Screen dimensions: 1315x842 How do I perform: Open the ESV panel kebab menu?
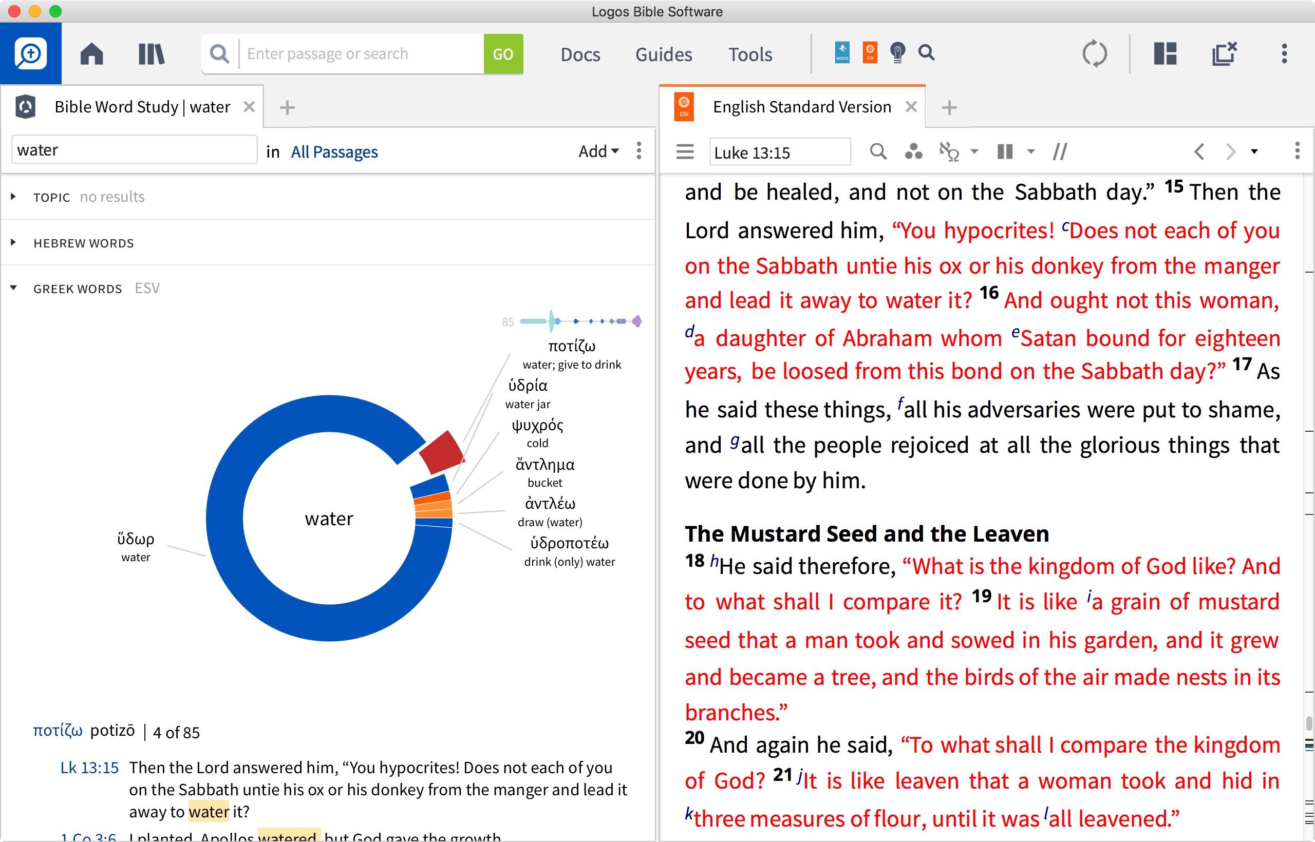click(1298, 150)
